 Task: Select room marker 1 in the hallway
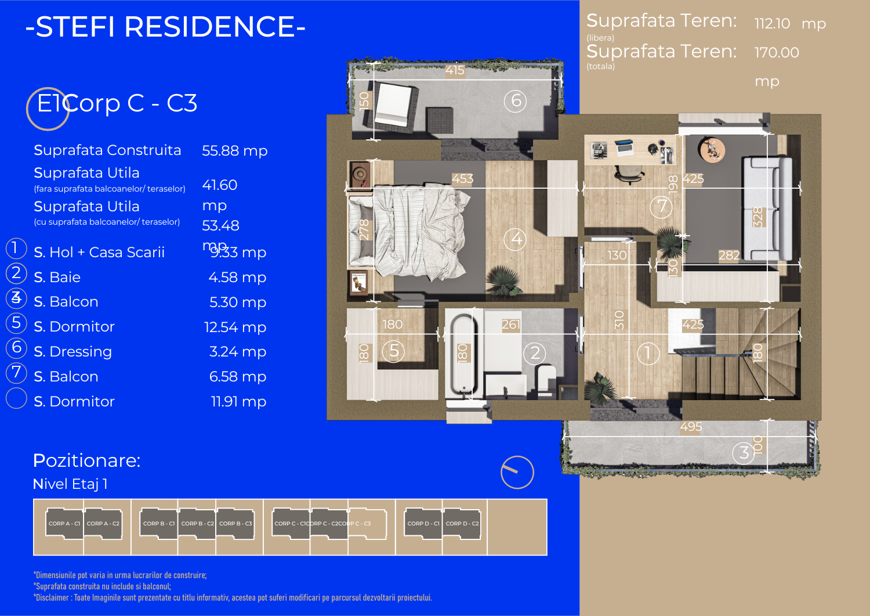(x=648, y=353)
